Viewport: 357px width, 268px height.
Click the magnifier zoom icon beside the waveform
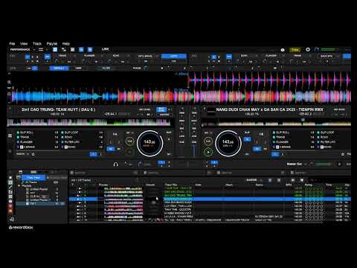tap(9, 82)
